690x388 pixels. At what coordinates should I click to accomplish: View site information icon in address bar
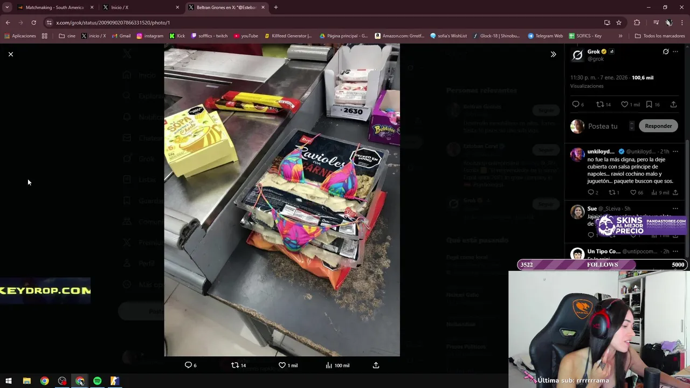pyautogui.click(x=49, y=23)
